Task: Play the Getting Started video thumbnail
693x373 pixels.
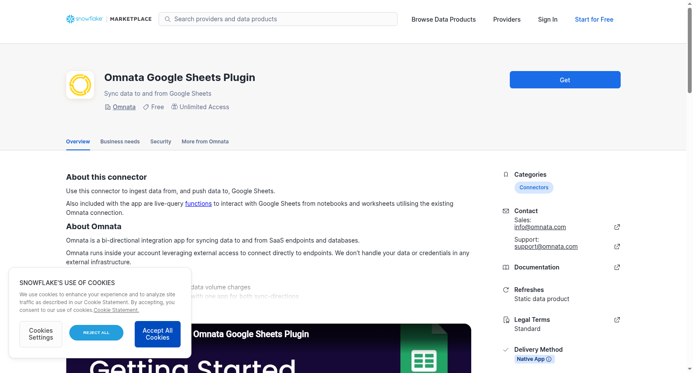Action: click(x=269, y=348)
